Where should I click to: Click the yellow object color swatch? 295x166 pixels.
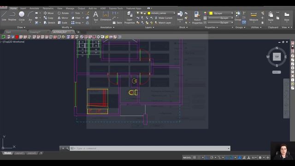[x=211, y=13]
